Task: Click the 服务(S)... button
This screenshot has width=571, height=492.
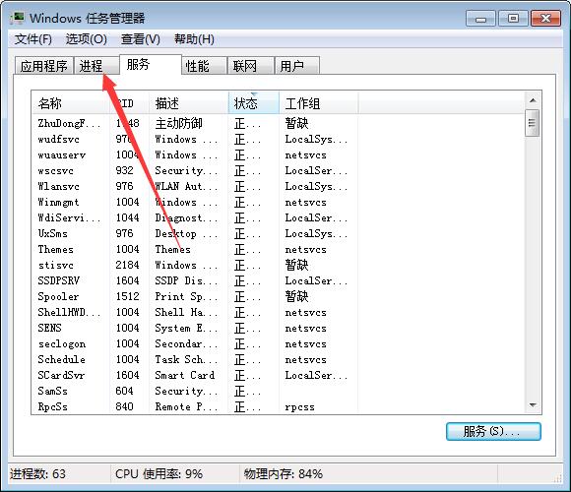Action: coord(493,432)
